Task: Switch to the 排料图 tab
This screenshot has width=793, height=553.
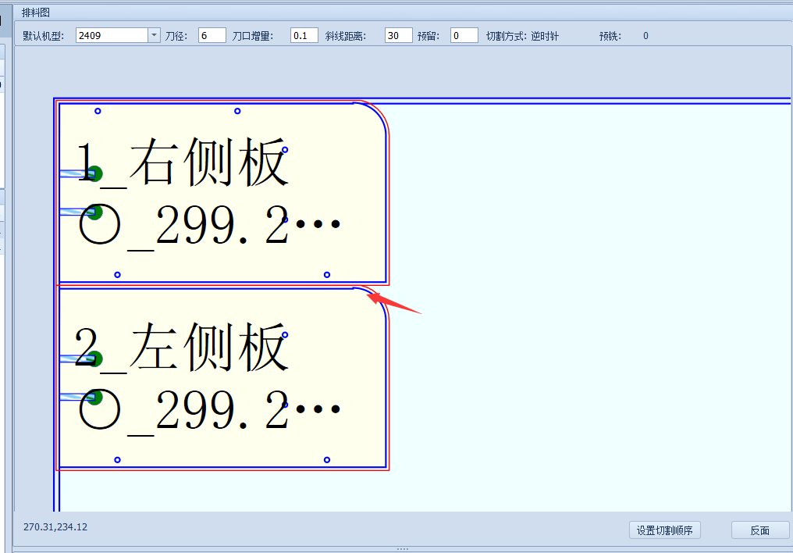Action: [35, 12]
